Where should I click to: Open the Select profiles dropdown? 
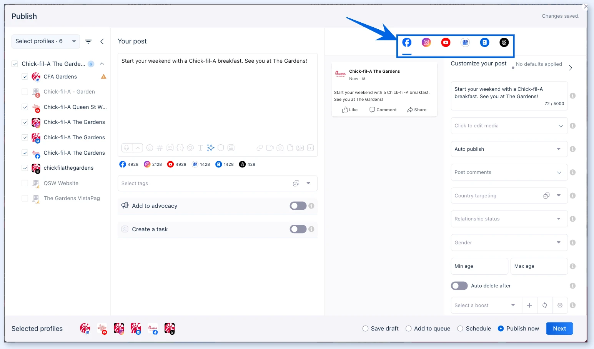[46, 41]
